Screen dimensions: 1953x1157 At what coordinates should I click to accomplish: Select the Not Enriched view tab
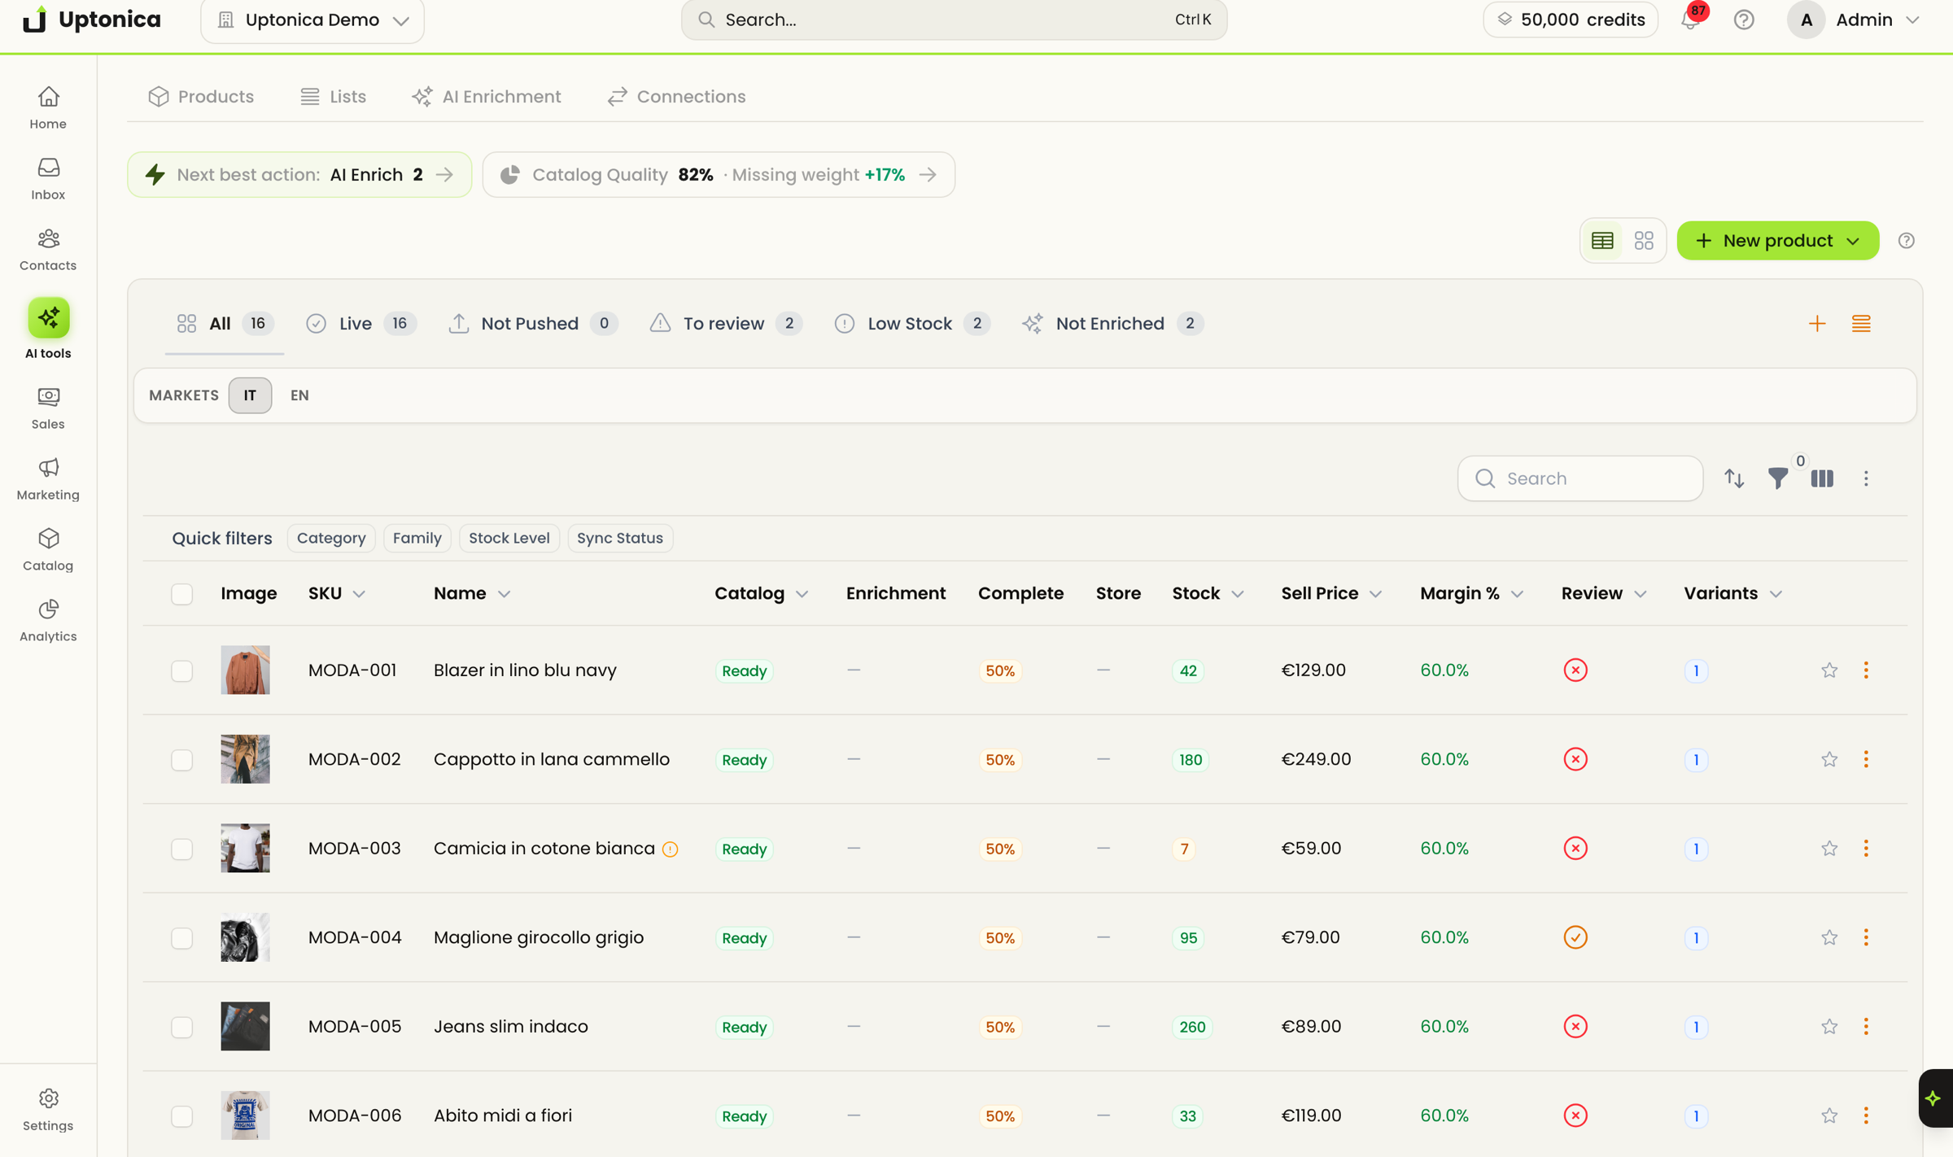[1112, 324]
